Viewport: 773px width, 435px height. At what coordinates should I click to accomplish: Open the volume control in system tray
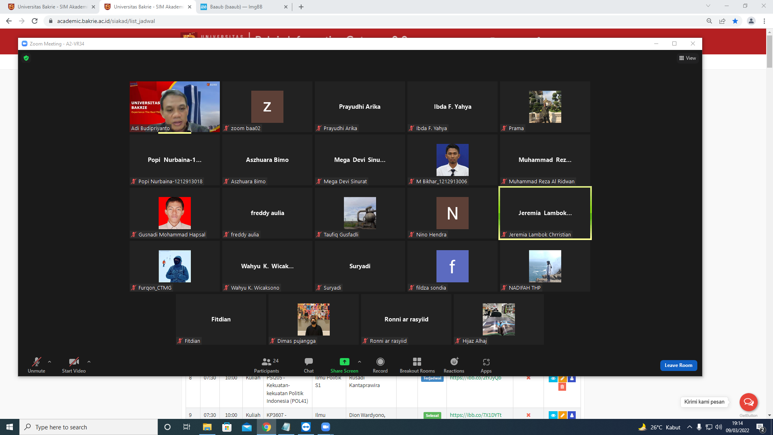pos(718,427)
